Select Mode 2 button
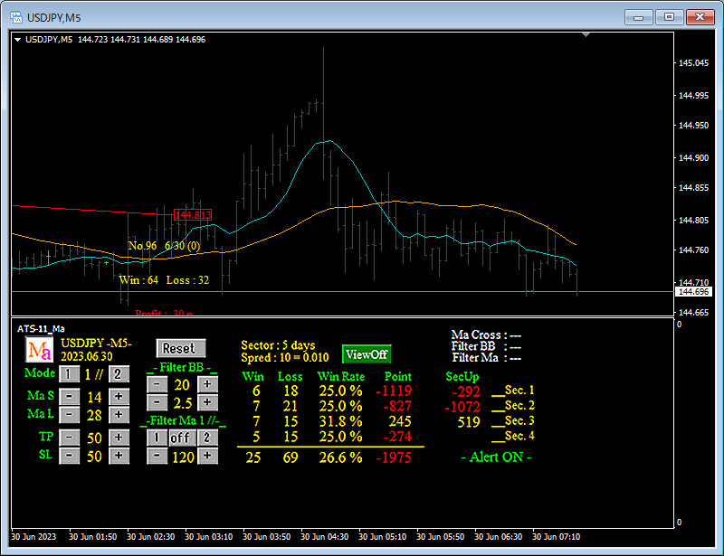The image size is (724, 556). click(x=119, y=373)
